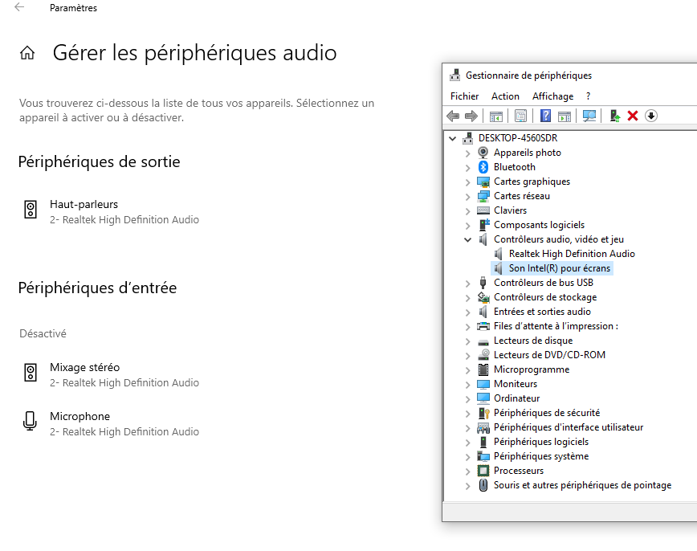The height and width of the screenshot is (551, 697).
Task: Expand the Bluetooth category
Action: (x=467, y=168)
